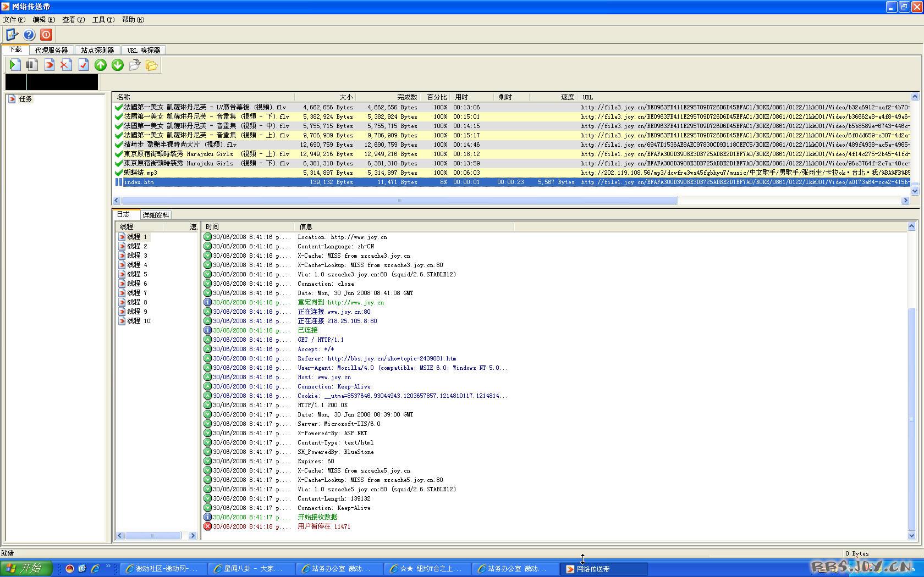This screenshot has height=577, width=924.
Task: Click the open file with arrow icon
Action: (134, 65)
